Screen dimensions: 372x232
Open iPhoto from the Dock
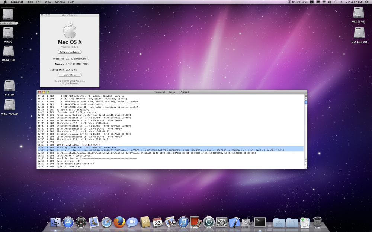pos(171,222)
